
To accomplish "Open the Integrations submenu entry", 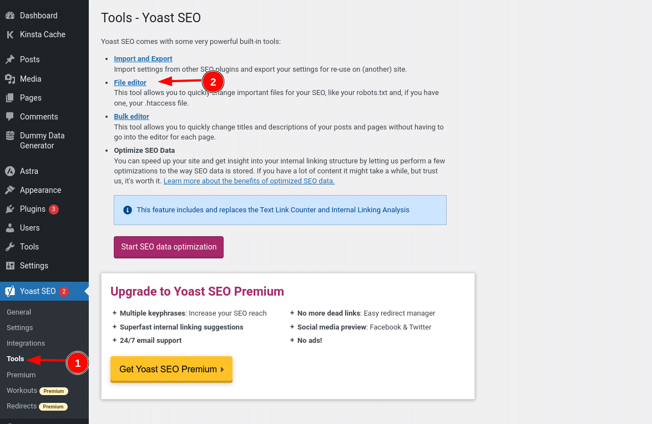I will tap(26, 343).
